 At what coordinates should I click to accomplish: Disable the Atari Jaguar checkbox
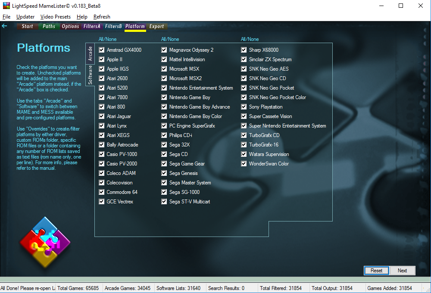102,116
